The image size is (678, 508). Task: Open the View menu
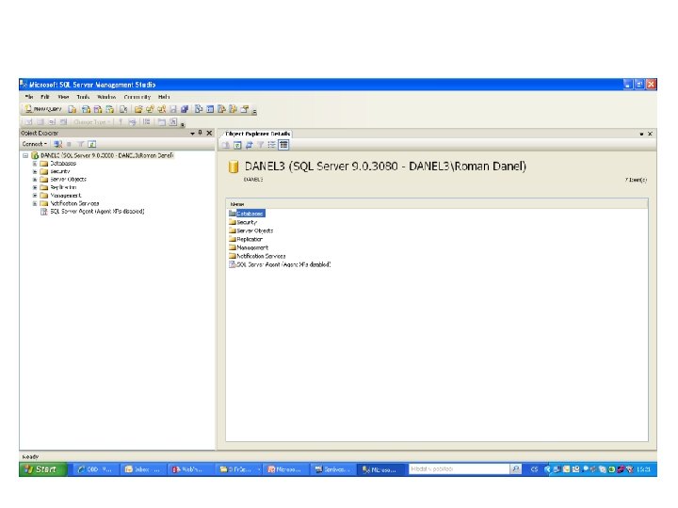click(x=64, y=97)
